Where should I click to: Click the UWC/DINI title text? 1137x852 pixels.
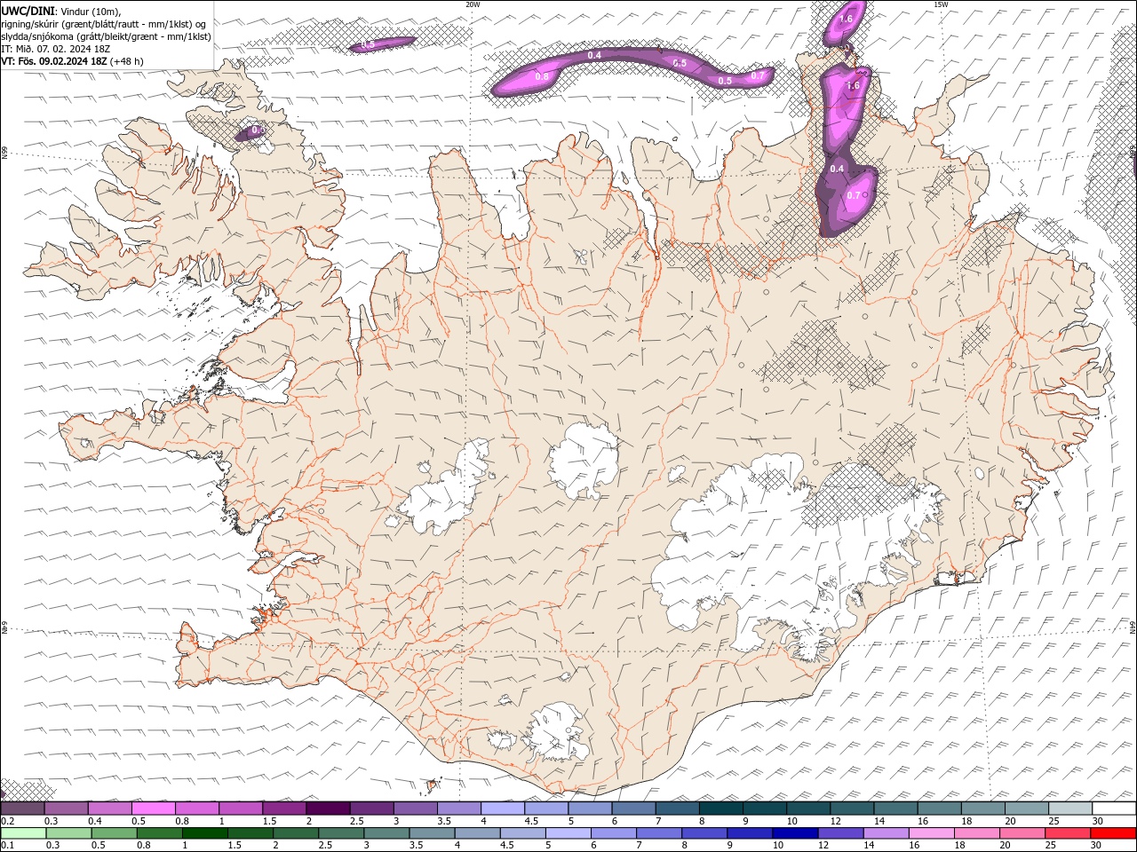tap(28, 10)
